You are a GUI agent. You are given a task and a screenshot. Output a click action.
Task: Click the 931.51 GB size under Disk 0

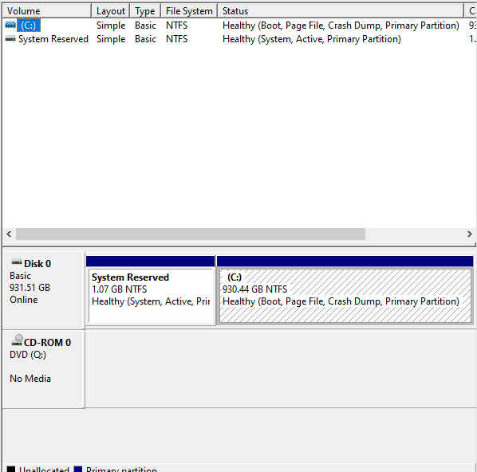30,288
